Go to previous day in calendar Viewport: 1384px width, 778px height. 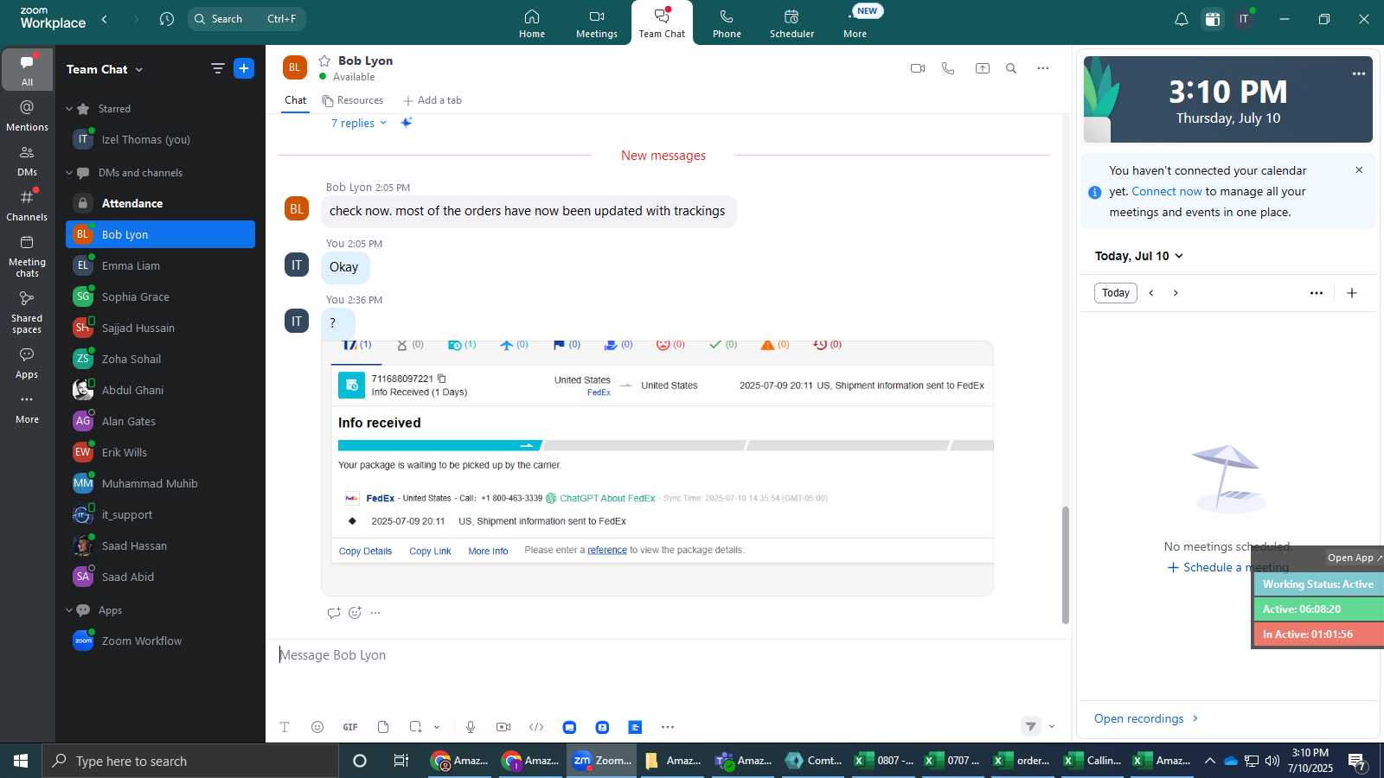click(x=1151, y=293)
